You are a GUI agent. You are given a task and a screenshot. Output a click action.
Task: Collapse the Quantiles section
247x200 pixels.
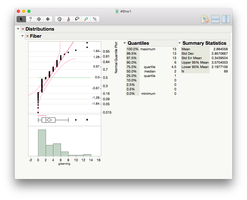[125, 43]
